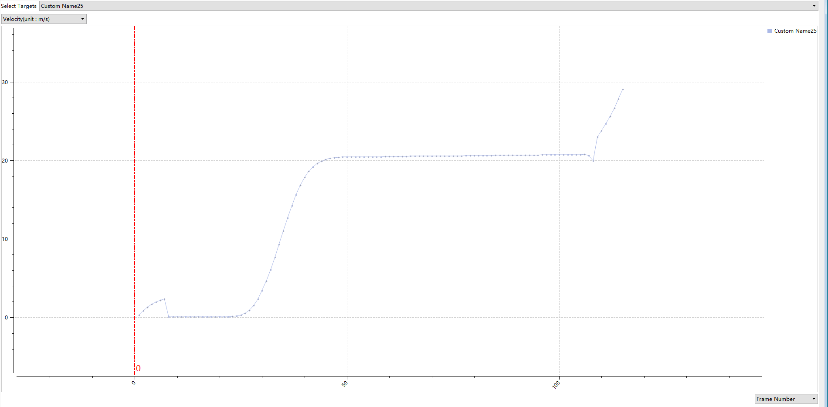Click the 100 tick label on x-axis
828x407 pixels.
[556, 385]
